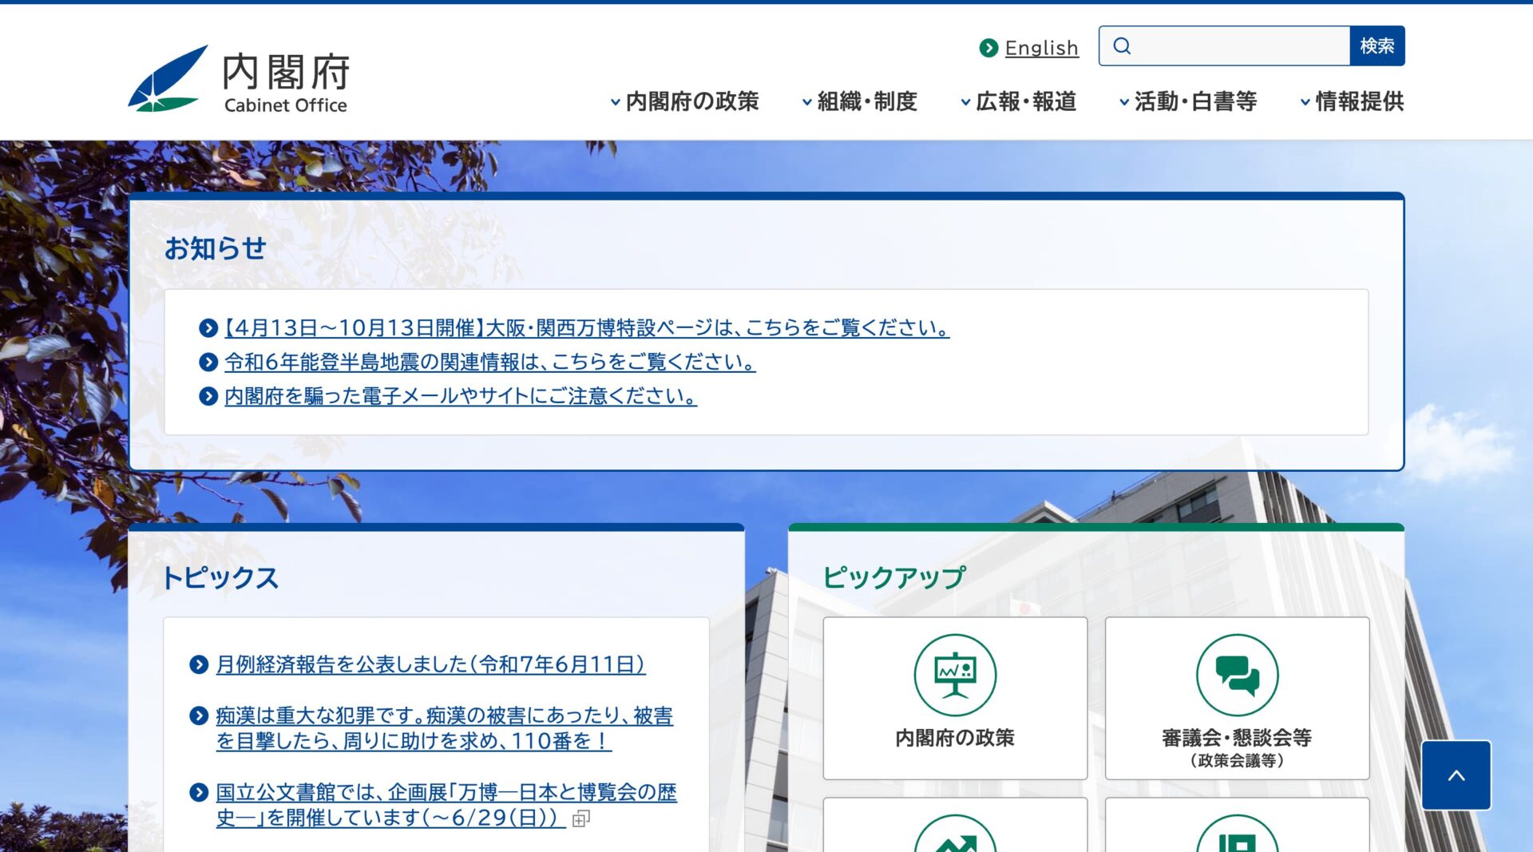This screenshot has width=1533, height=852.
Task: Click the scroll-to-top arrow button
Action: 1456,775
